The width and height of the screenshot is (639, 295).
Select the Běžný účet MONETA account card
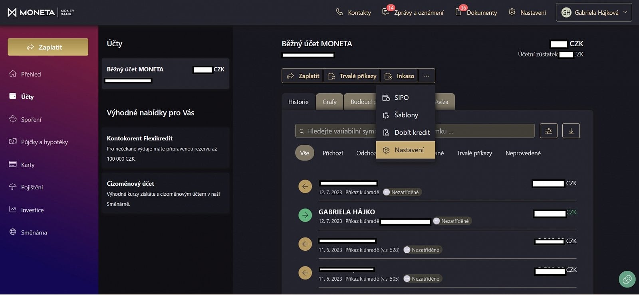pos(165,73)
